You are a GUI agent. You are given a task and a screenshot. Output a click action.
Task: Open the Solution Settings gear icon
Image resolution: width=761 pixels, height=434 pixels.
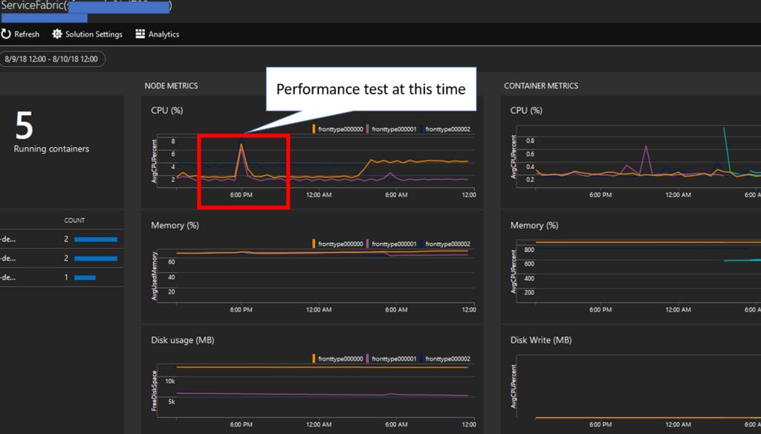click(56, 34)
